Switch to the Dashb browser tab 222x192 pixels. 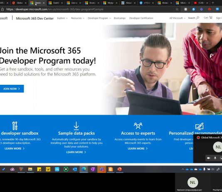click(x=56, y=3)
